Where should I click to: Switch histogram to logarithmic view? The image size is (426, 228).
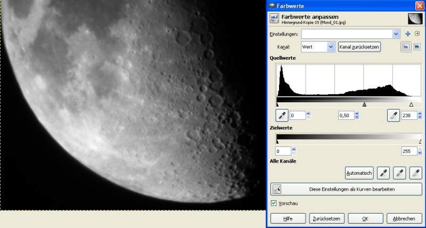pos(417,47)
